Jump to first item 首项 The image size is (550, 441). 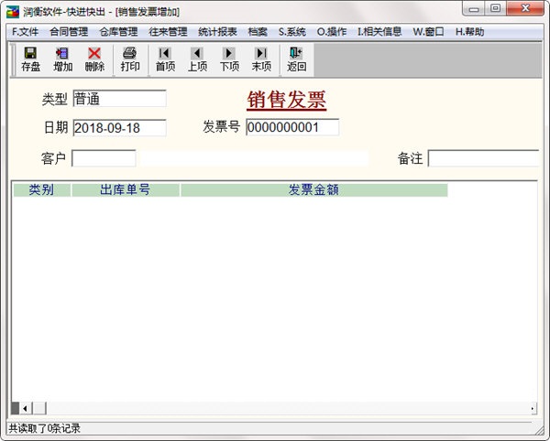point(165,59)
